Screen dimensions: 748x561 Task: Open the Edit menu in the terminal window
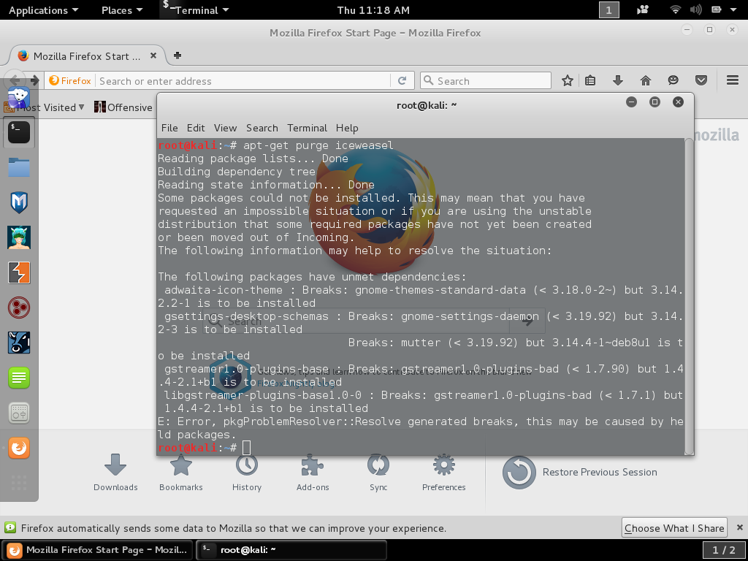click(196, 128)
